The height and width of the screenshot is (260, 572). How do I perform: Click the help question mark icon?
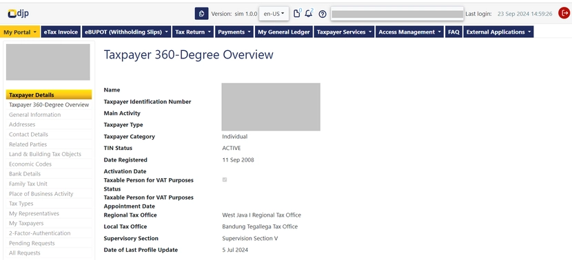(322, 14)
